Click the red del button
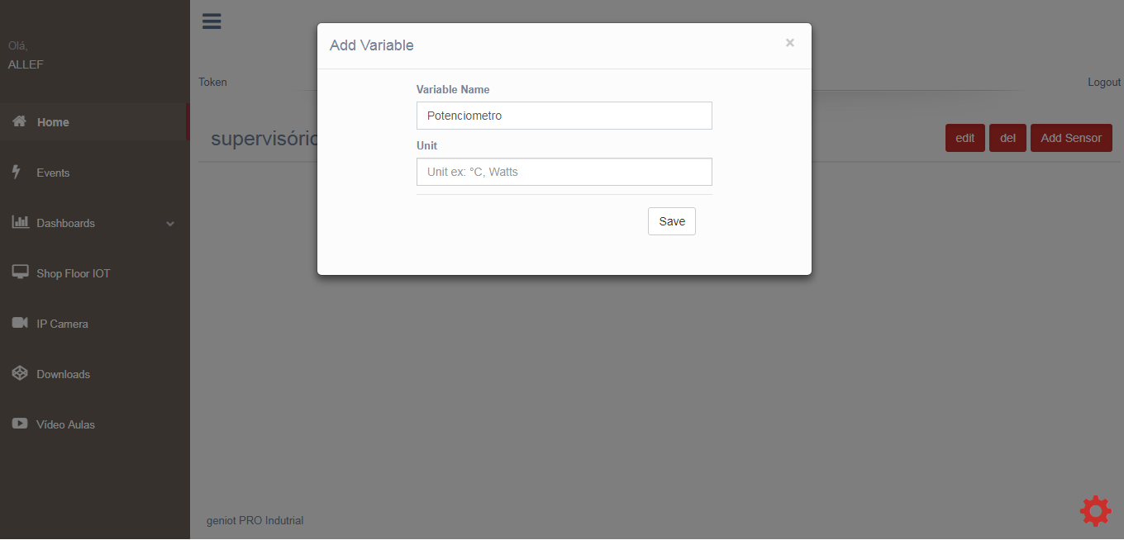The height and width of the screenshot is (540, 1124). coord(1007,138)
